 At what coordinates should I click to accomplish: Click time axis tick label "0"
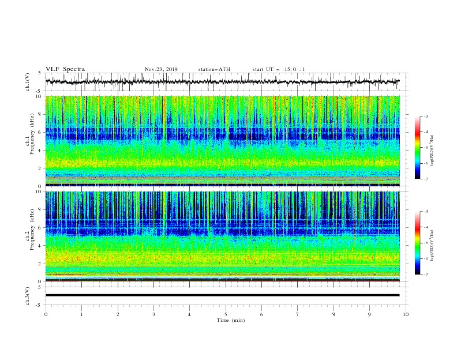46,314
